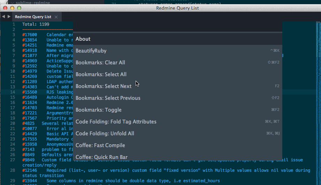Click issue number #12146
This screenshot has width=321, height=185.
(x=30, y=170)
